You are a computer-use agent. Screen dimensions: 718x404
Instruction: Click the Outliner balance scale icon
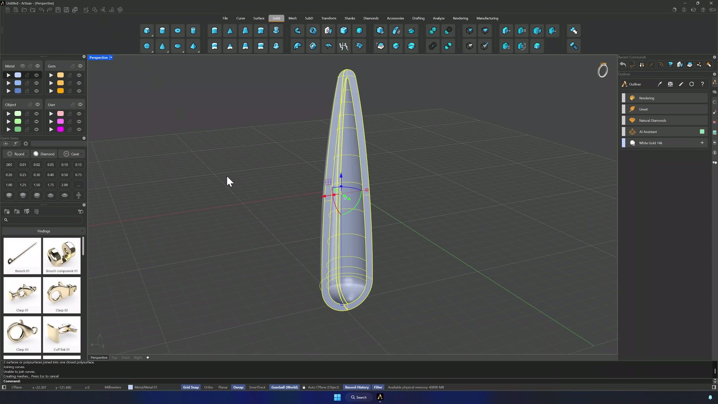tap(670, 84)
